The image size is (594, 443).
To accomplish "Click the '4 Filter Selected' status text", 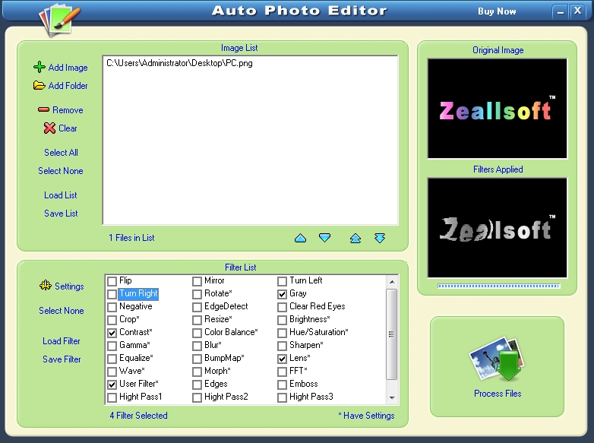I will [x=139, y=416].
